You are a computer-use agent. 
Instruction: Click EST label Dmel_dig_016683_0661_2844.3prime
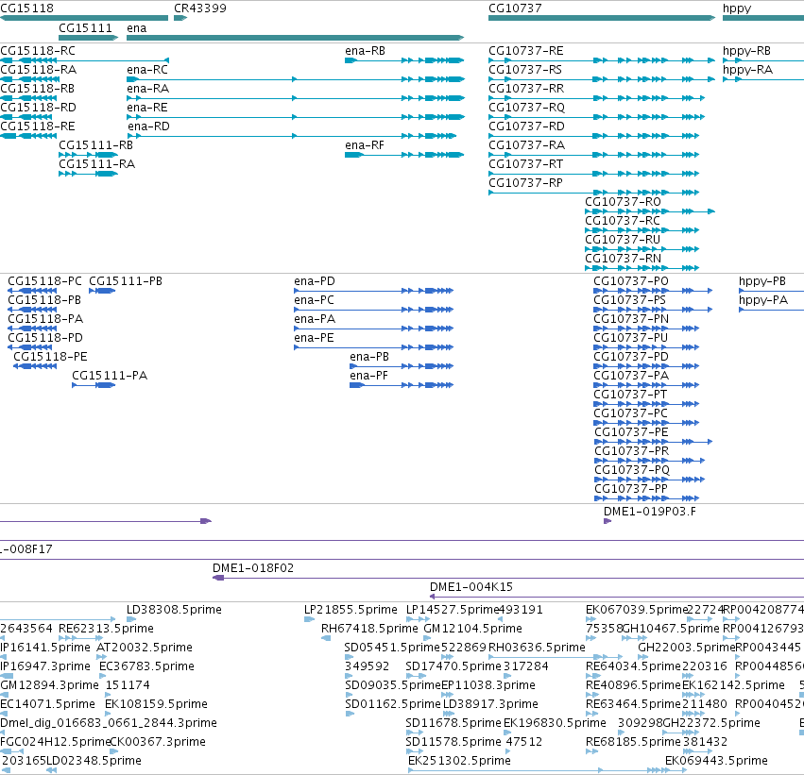coord(109,723)
